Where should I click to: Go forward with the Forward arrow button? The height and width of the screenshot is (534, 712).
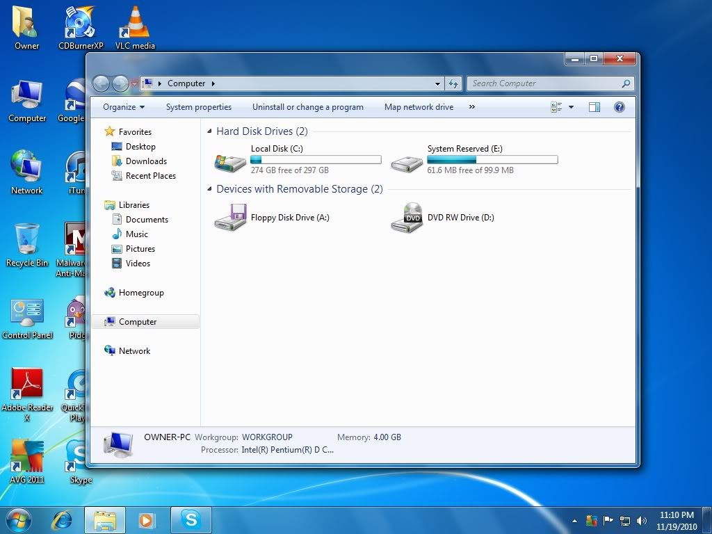(x=120, y=83)
